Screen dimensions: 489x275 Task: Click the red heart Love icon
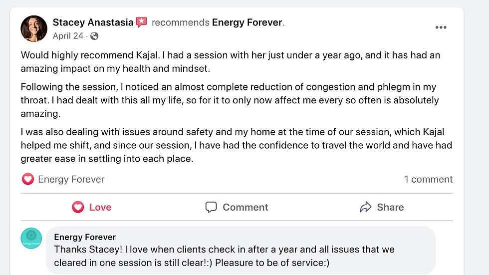point(78,207)
